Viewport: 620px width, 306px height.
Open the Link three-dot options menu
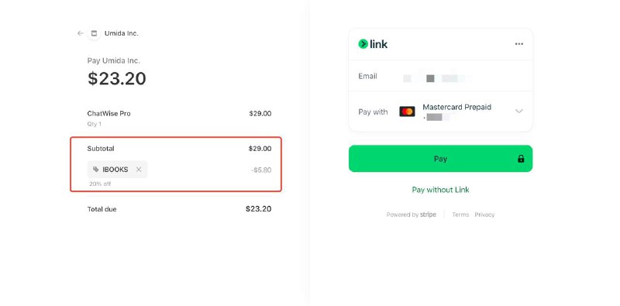coord(519,44)
